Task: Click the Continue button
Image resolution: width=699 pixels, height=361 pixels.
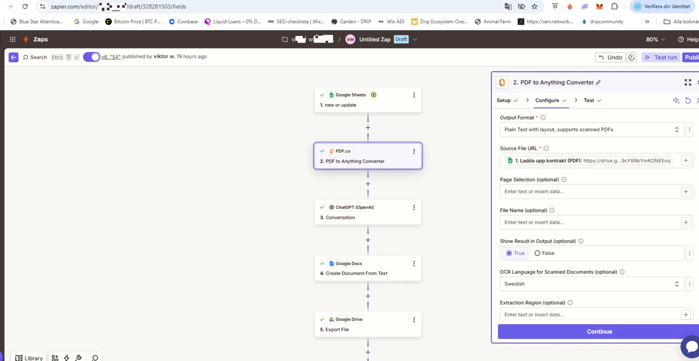Action: (599, 332)
